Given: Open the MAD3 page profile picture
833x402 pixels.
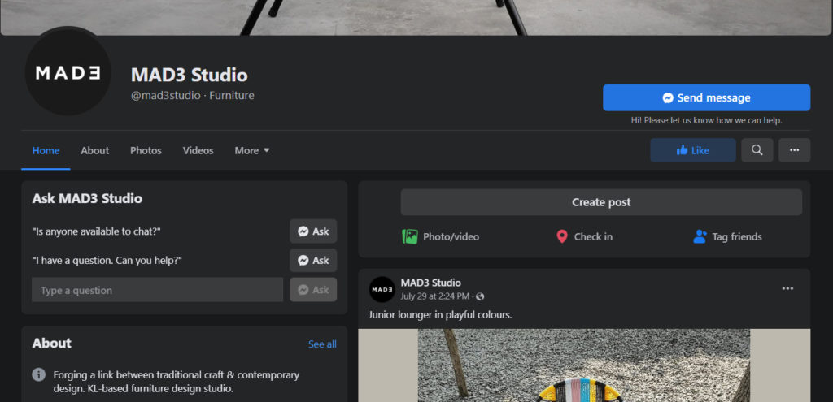Looking at the screenshot, I should [x=68, y=72].
